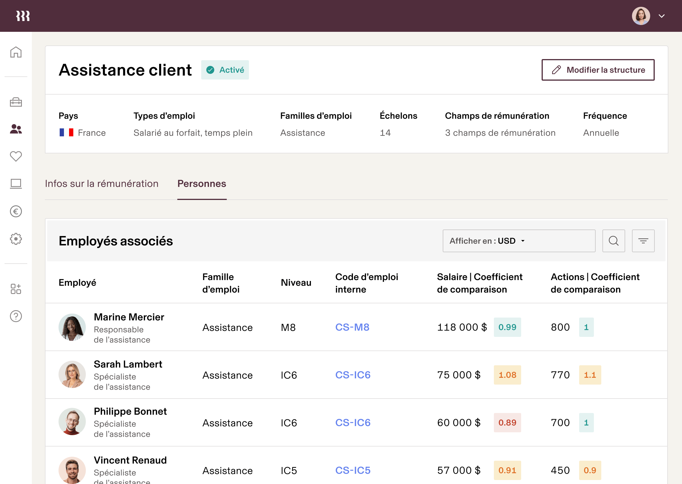This screenshot has width=682, height=484.
Task: Switch to Infos sur la rémunération tab
Action: click(x=102, y=183)
